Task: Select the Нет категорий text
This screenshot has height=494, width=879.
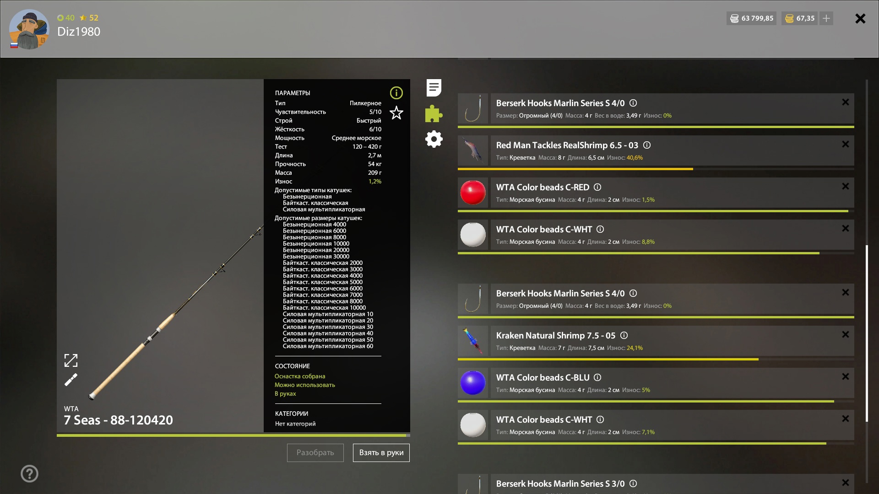Action: (295, 424)
